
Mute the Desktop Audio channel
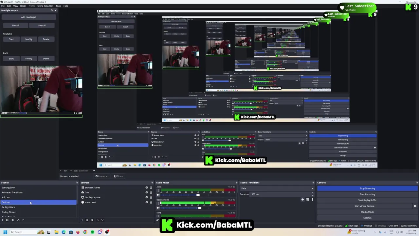tap(158, 208)
